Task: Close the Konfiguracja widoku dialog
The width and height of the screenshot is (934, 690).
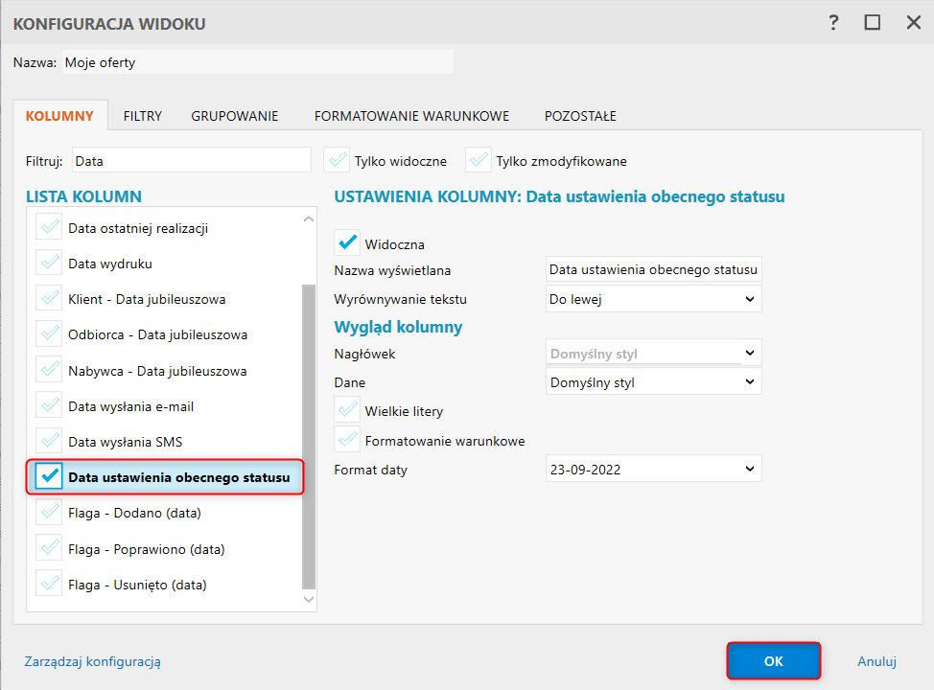Action: (913, 22)
